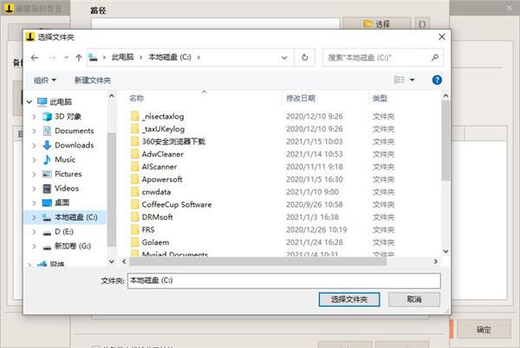Open the recent locations dropdown arrow
520x348 pixels.
(x=67, y=58)
